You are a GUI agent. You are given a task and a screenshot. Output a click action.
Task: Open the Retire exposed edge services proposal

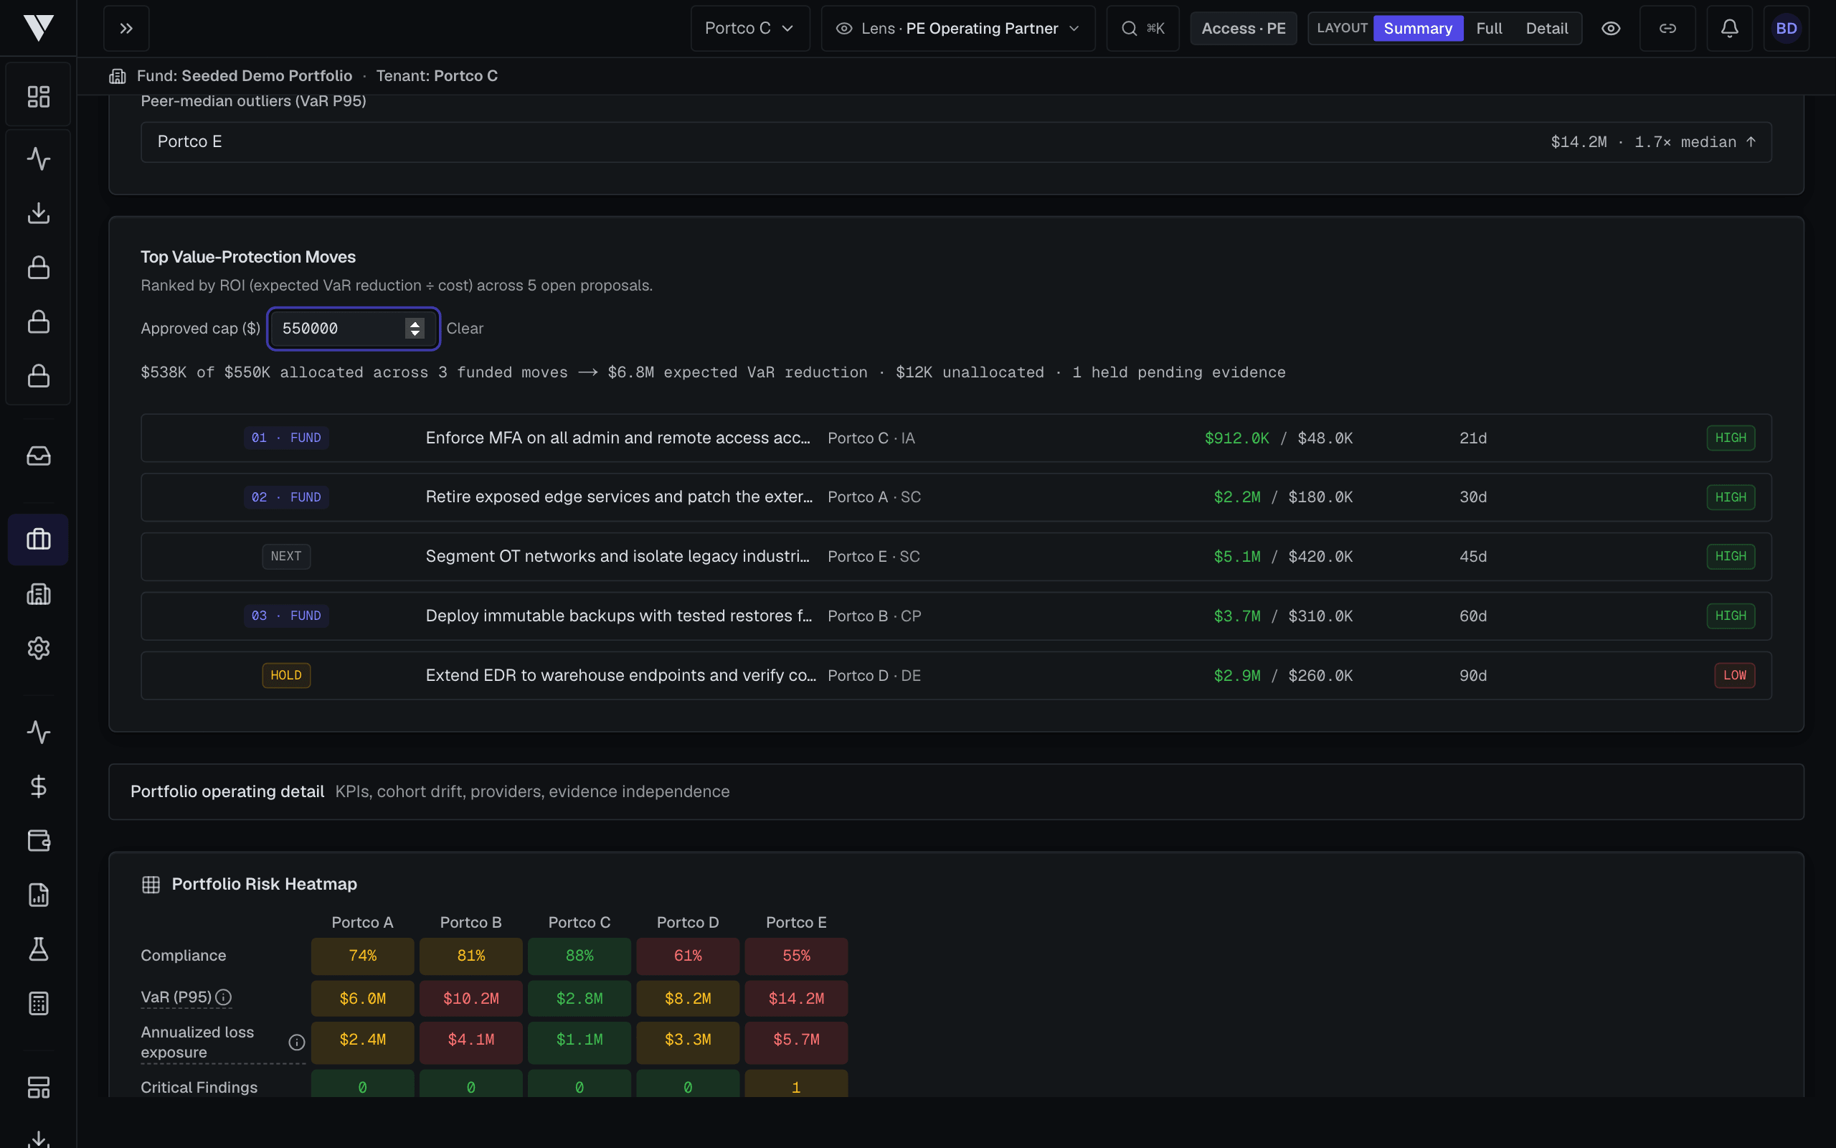tap(956, 497)
